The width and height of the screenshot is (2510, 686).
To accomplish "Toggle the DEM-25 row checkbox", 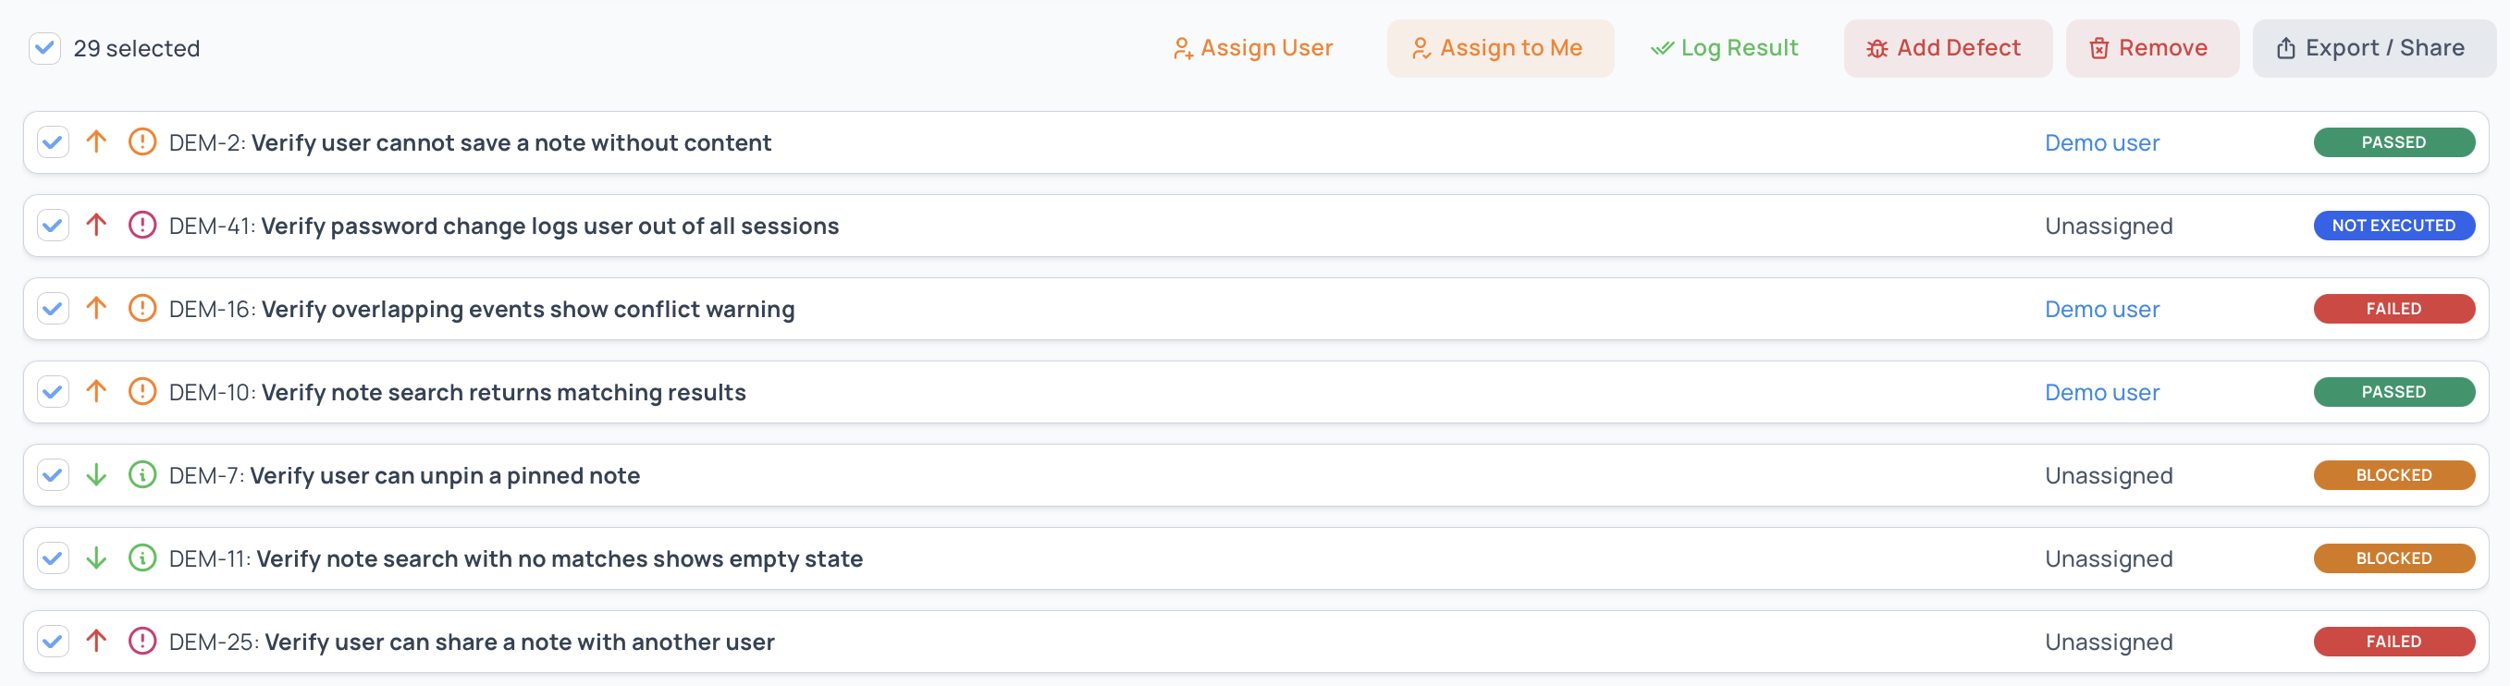I will 53,642.
